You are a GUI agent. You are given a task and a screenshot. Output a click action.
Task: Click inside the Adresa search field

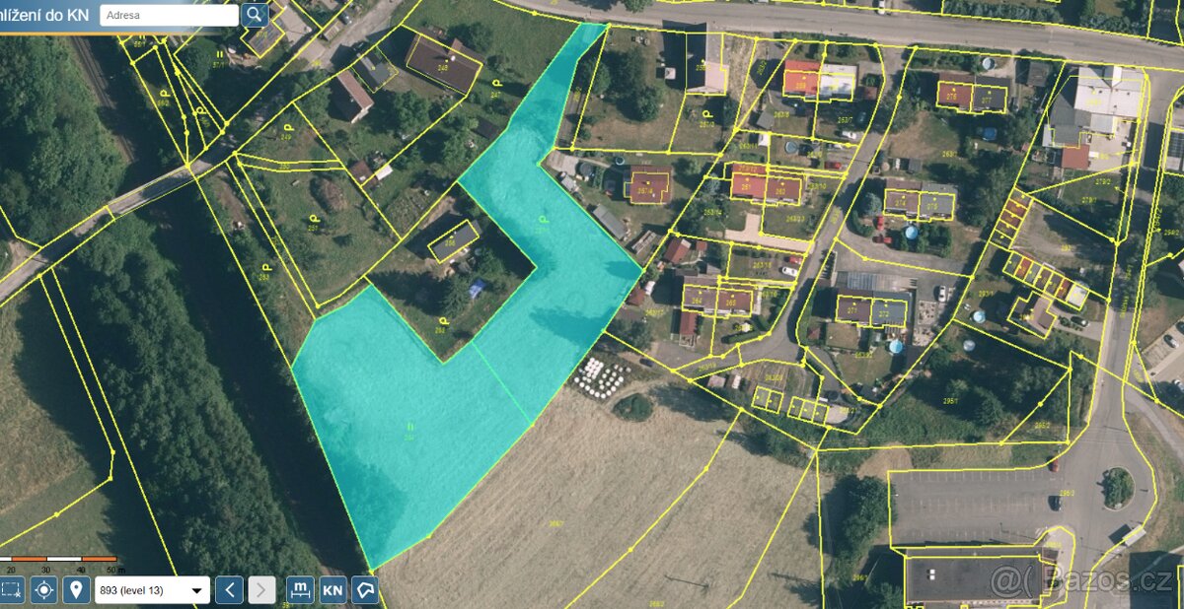click(x=168, y=15)
